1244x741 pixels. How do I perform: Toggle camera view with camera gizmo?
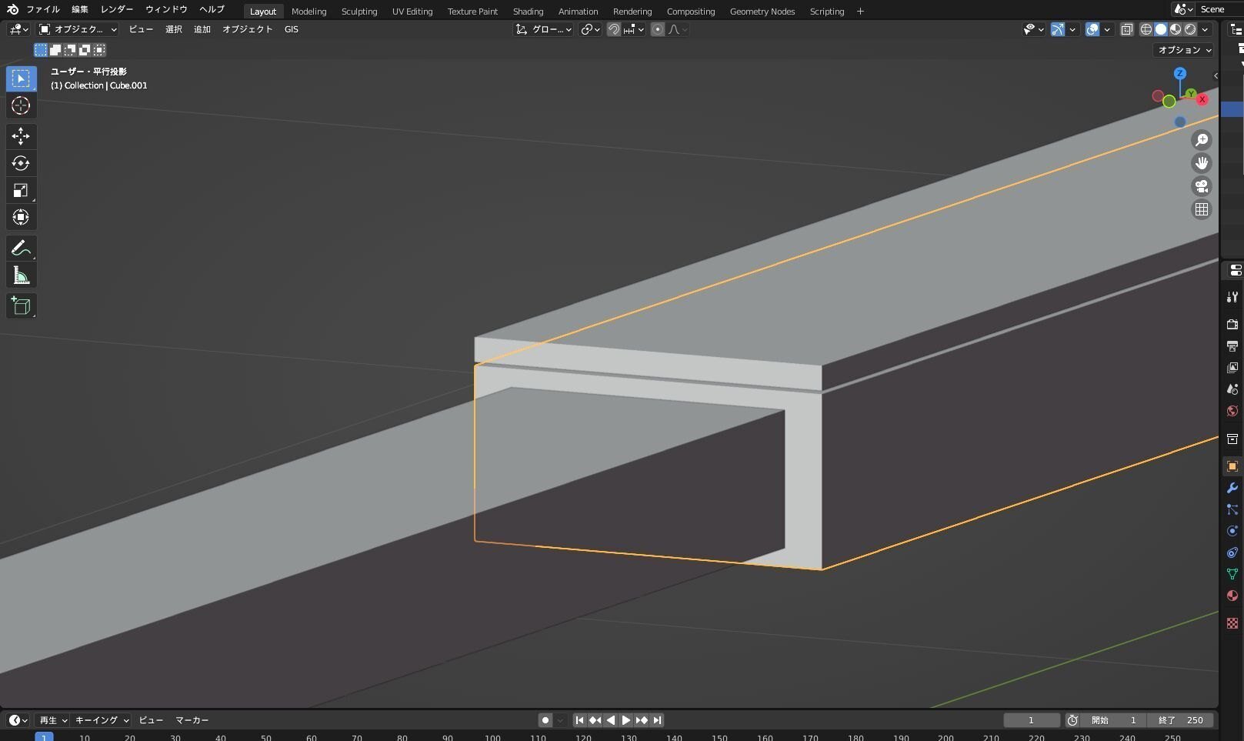point(1202,186)
